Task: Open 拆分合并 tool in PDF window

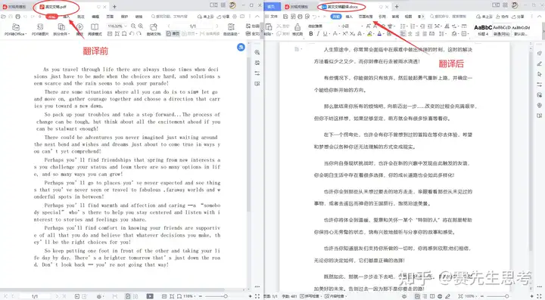Action: coord(61,29)
